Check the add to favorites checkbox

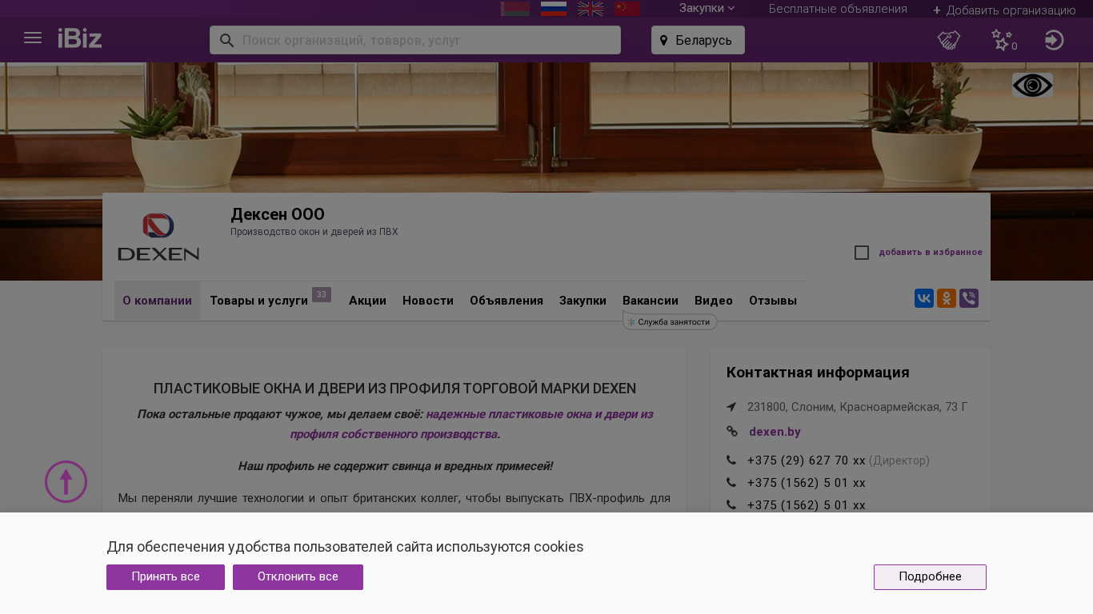[x=862, y=253]
